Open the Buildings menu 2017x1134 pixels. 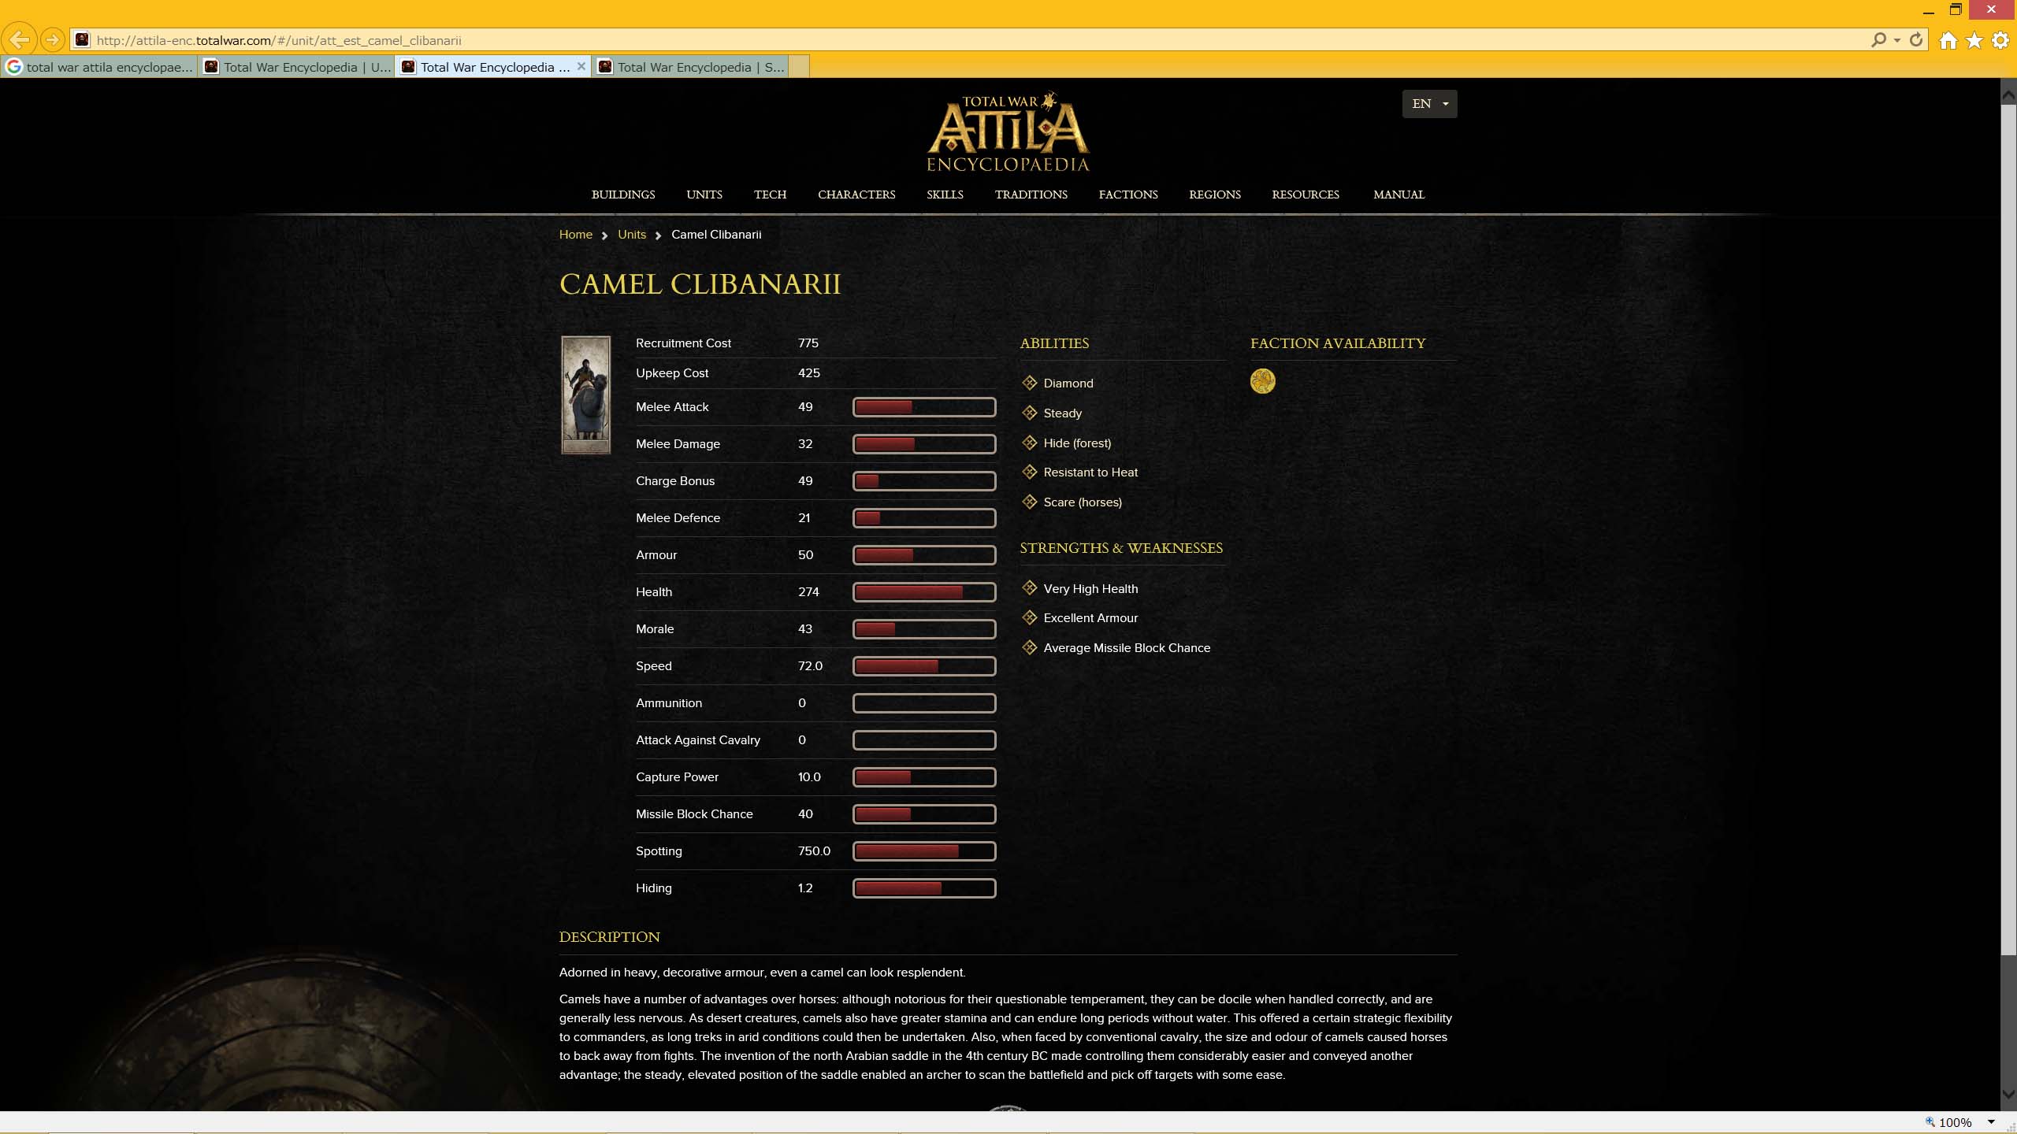[623, 195]
